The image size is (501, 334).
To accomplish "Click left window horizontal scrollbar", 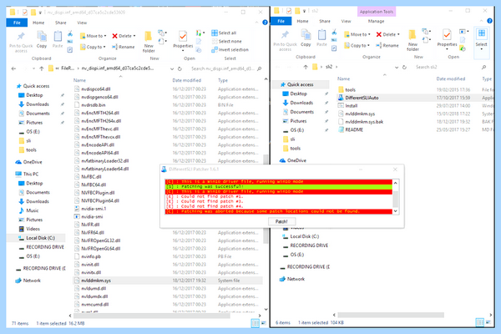I will pos(151,316).
